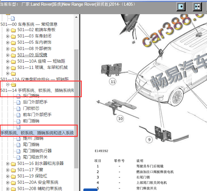Select highlighted 手柄系统、锁系统、插销系统和进入系统 entry
This screenshot has height=191, width=207.
pos(37,133)
